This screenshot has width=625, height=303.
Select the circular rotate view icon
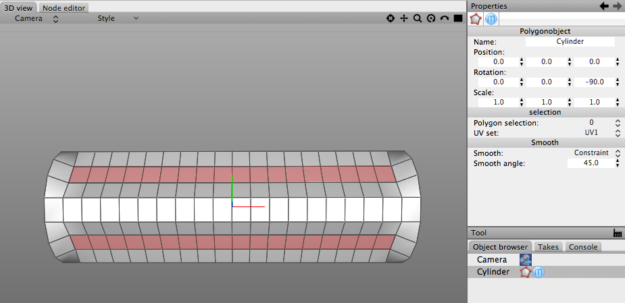[431, 18]
